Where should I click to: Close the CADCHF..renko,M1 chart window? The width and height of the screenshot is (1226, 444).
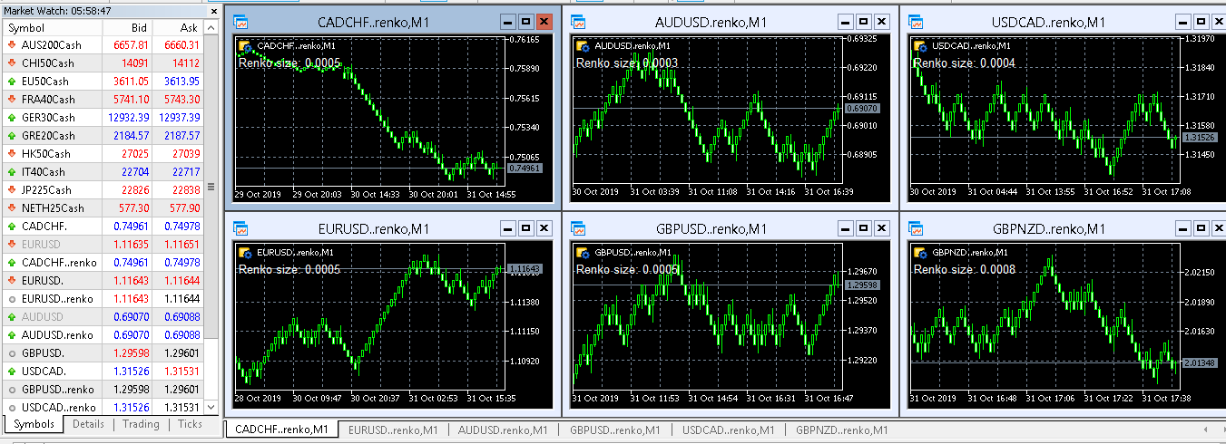pos(544,22)
